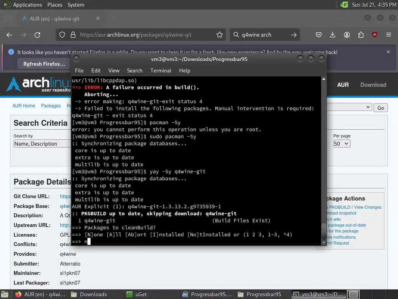Viewport: 398px width, 299px height.
Task: Open the Pocket save icon
Action: 319,35
